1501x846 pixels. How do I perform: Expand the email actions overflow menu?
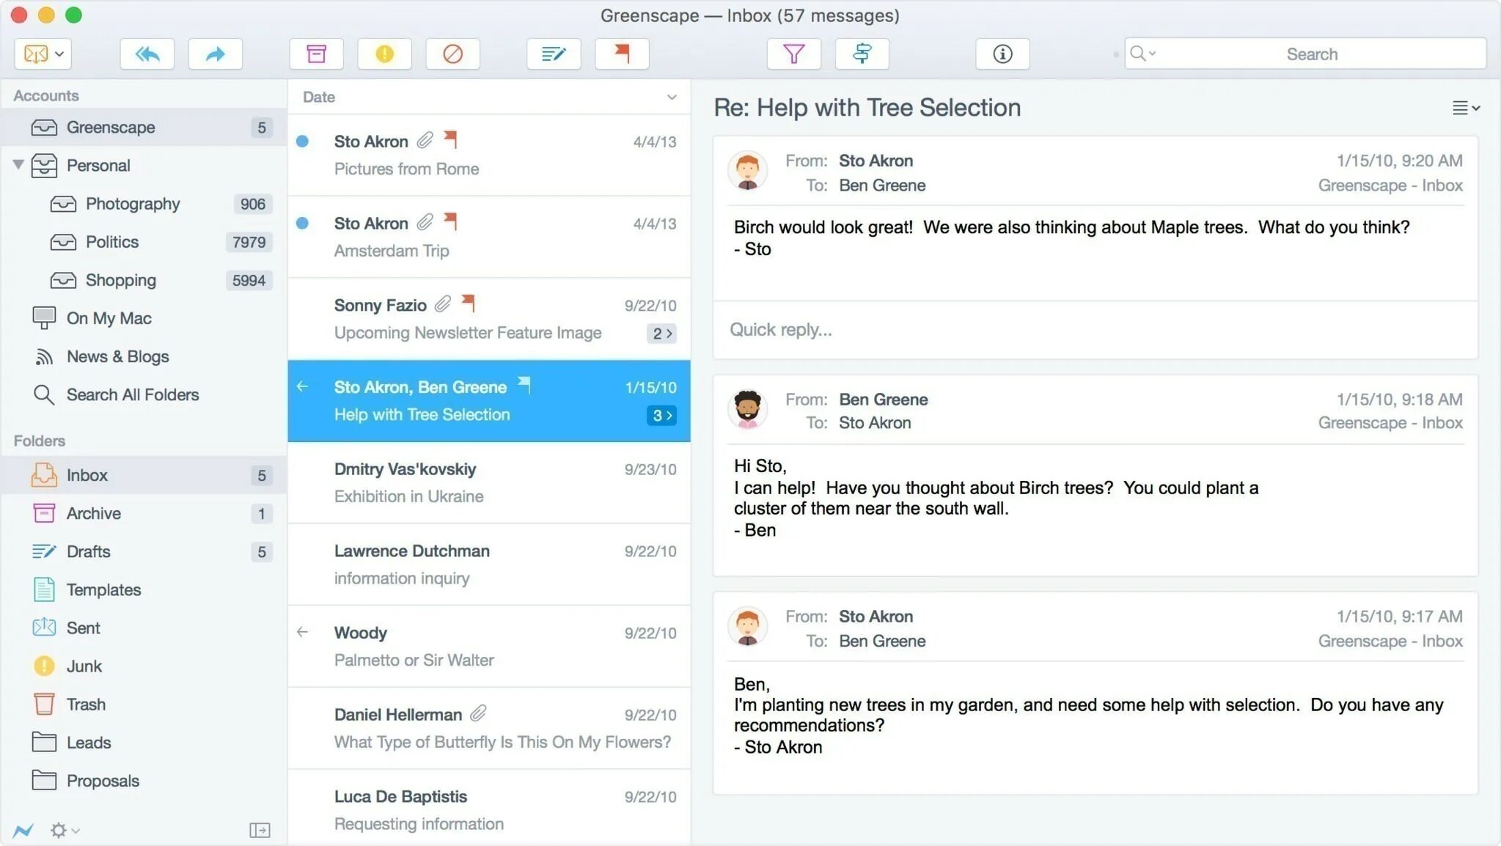[1464, 107]
